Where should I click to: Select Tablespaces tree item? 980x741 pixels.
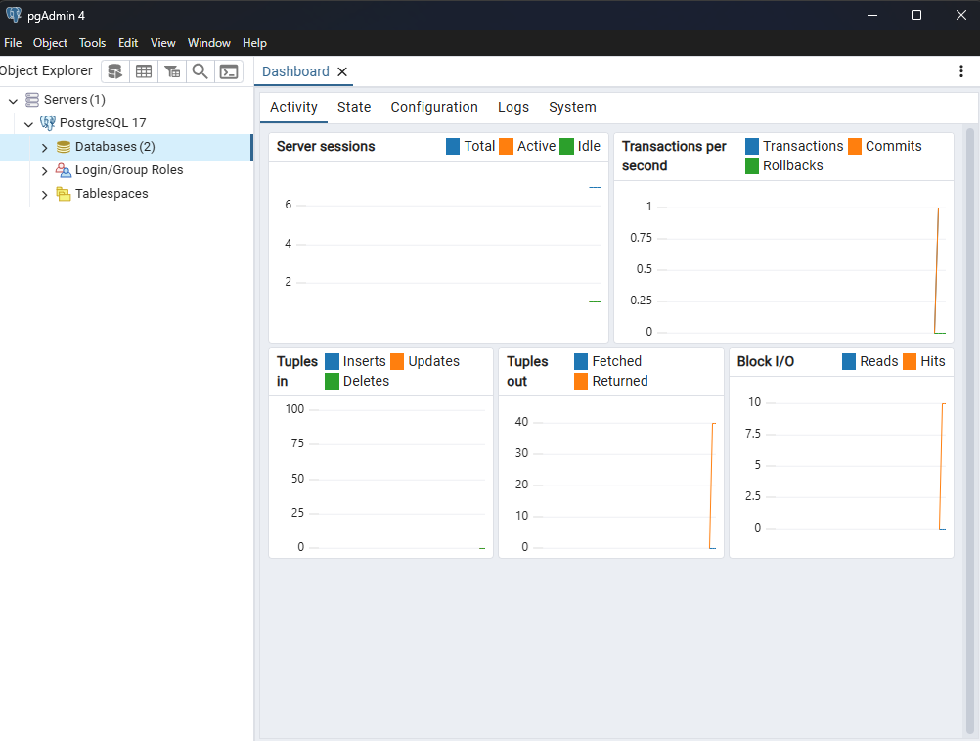click(111, 194)
